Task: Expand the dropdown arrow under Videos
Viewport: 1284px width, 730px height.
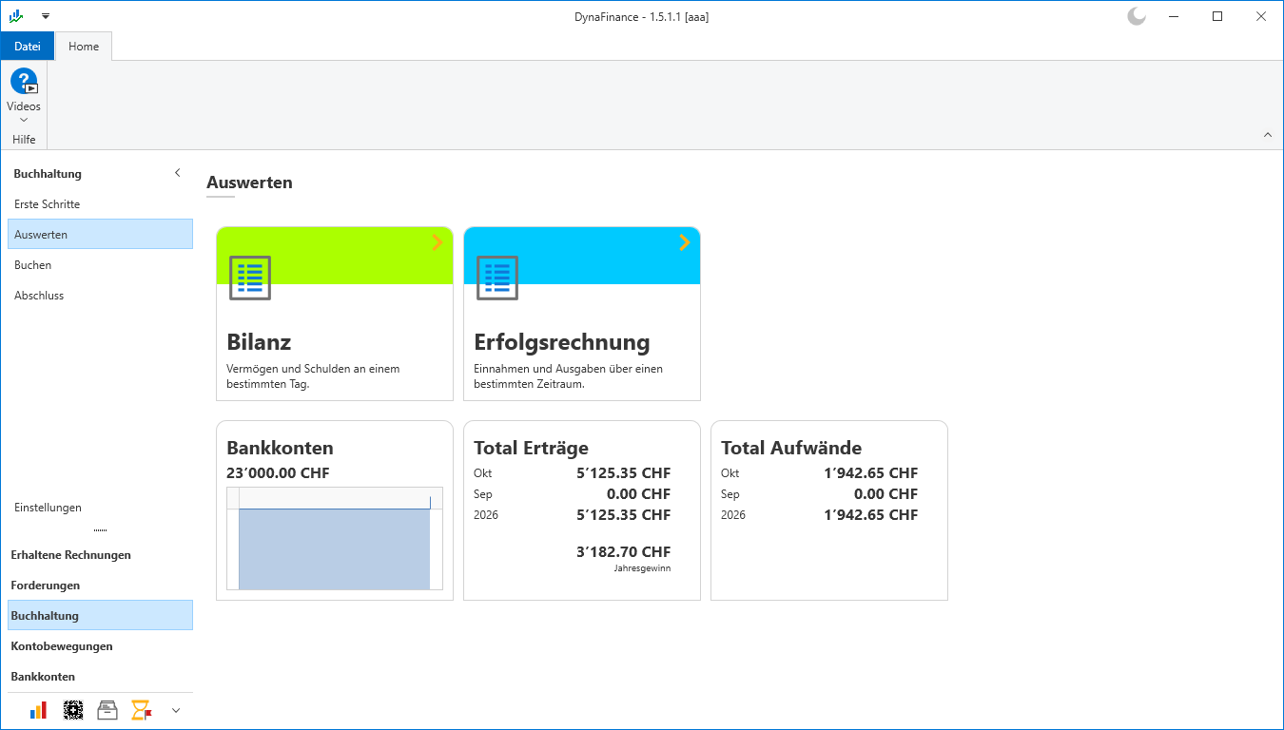Action: pos(24,120)
